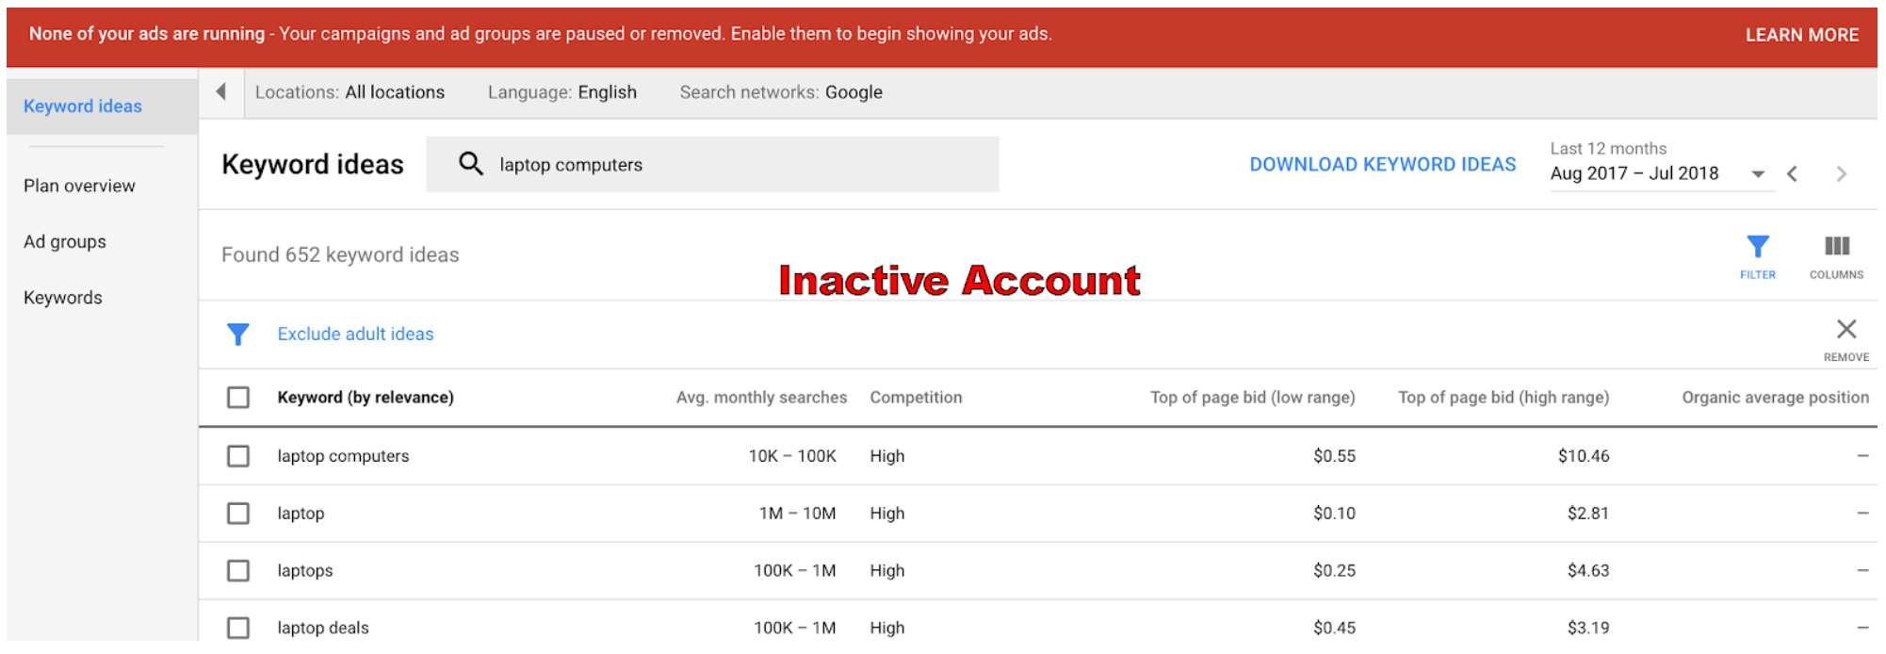Open Keyword ideas in sidebar
This screenshot has height=654, width=1886.
coord(83,106)
